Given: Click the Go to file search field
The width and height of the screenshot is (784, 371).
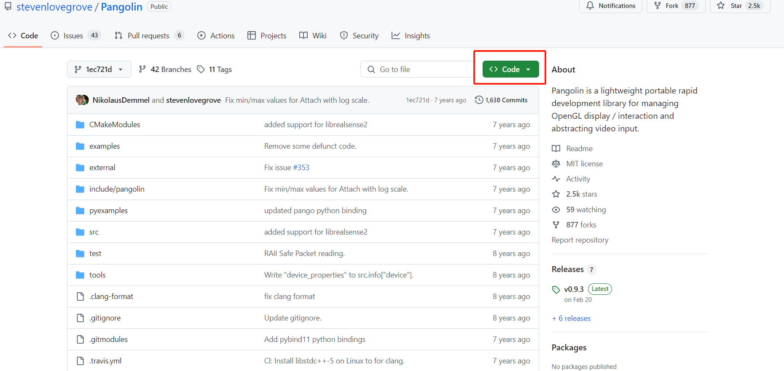Looking at the screenshot, I should (417, 69).
